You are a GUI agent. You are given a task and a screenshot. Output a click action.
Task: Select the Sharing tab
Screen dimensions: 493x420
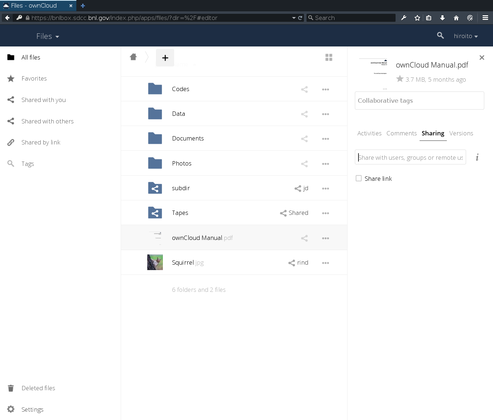(x=433, y=133)
